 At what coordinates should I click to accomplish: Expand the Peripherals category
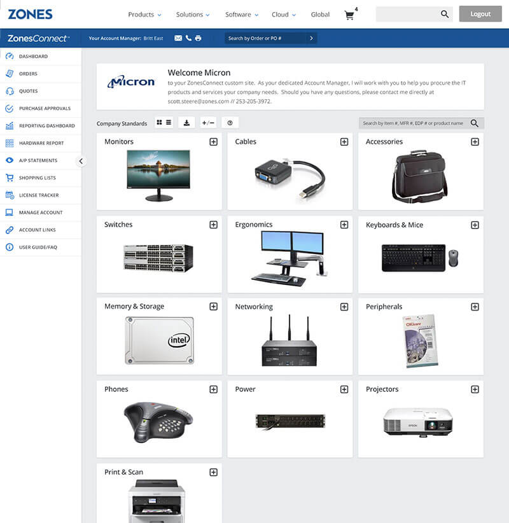475,307
